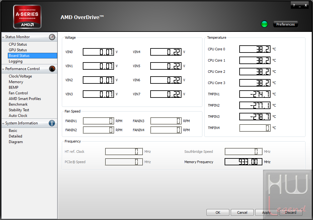Image resolution: width=313 pixels, height=220 pixels.
Task: Open Fan Control page
Action: (x=18, y=93)
